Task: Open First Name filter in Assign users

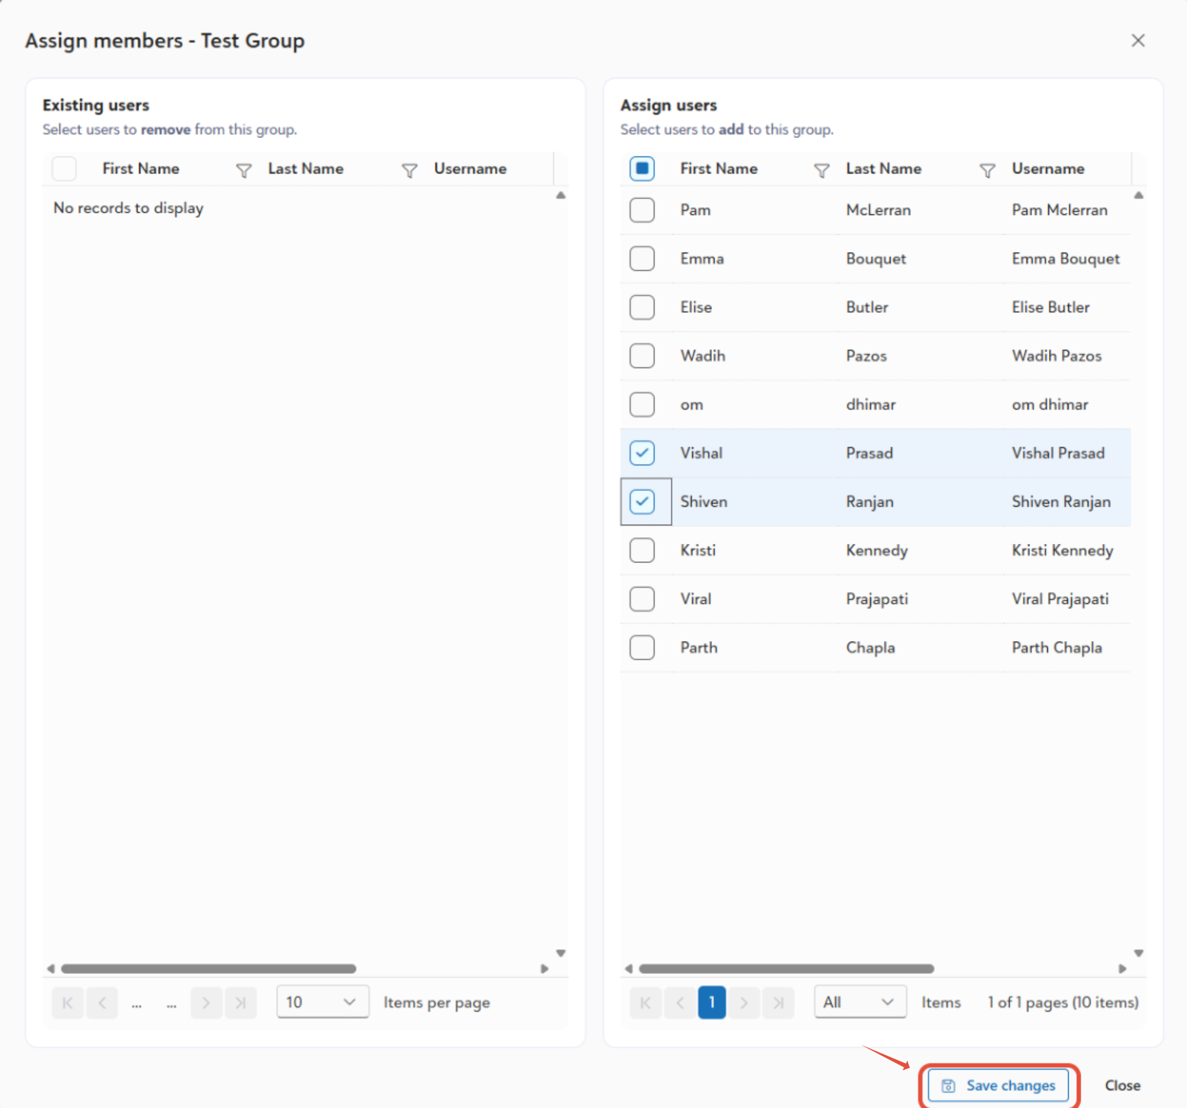Action: (x=822, y=171)
